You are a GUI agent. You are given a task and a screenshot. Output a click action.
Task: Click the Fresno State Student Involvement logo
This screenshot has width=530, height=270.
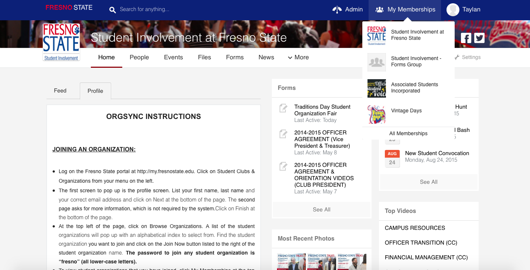pos(61,42)
